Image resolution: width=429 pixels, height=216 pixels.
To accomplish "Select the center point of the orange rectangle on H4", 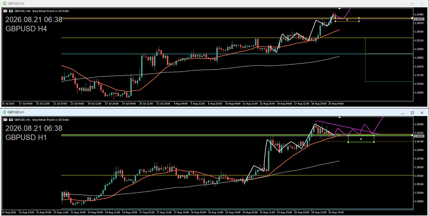I will 347,20.
